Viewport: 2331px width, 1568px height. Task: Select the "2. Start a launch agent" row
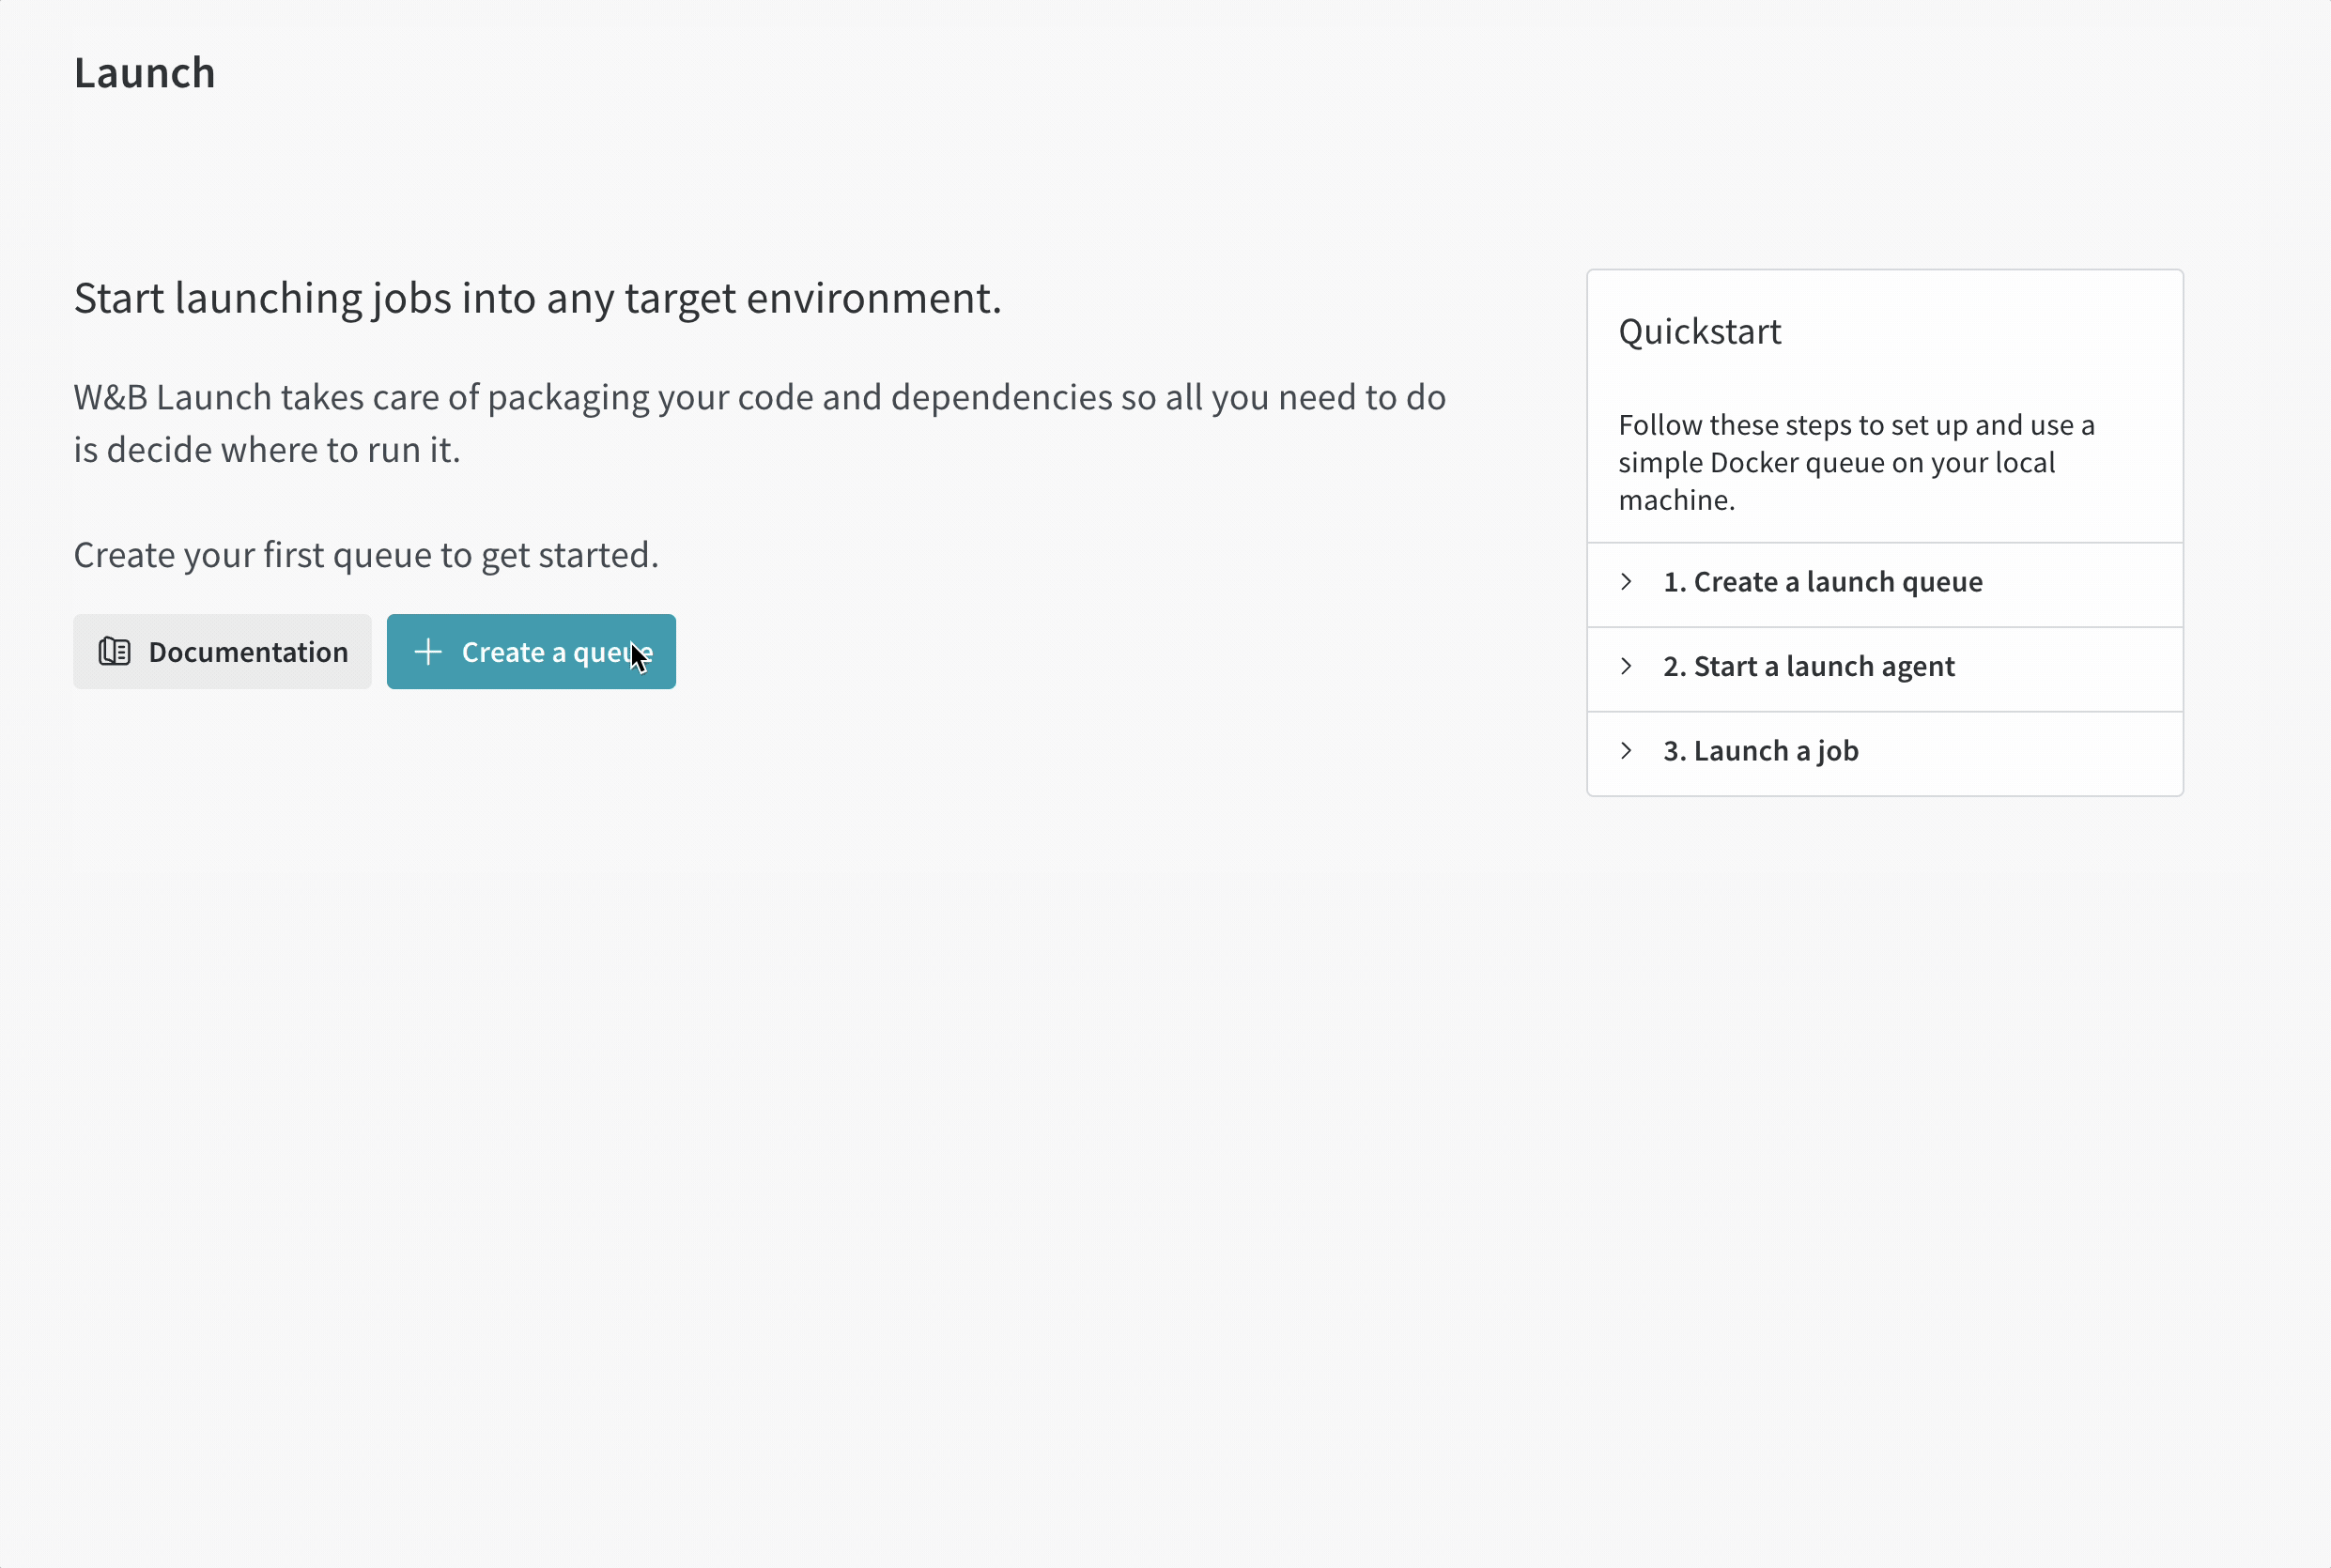click(x=1884, y=666)
